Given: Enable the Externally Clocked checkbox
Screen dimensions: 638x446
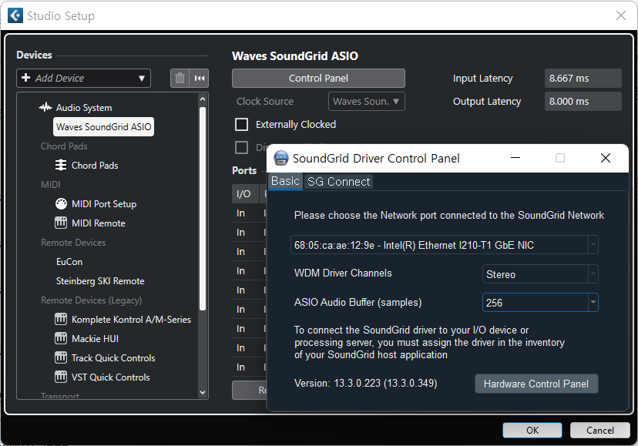Looking at the screenshot, I should click(x=242, y=125).
